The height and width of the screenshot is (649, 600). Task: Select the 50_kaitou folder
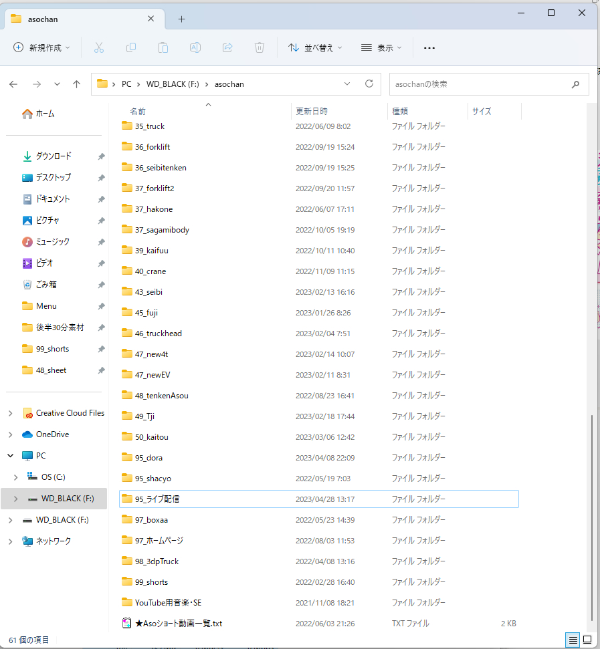coord(319,437)
